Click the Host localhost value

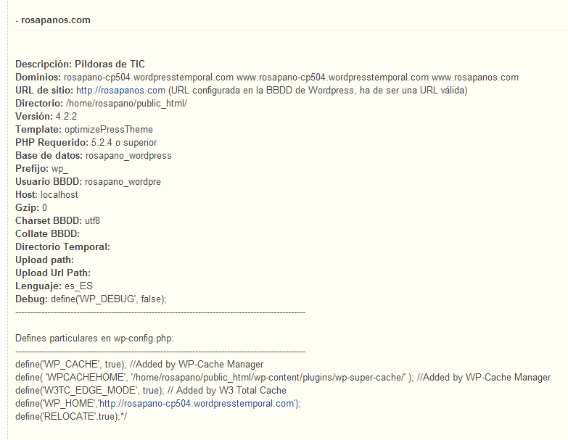(x=59, y=194)
